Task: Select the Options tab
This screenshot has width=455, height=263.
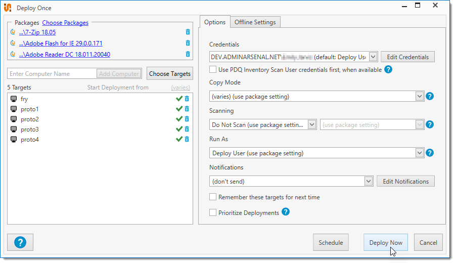Action: point(215,22)
